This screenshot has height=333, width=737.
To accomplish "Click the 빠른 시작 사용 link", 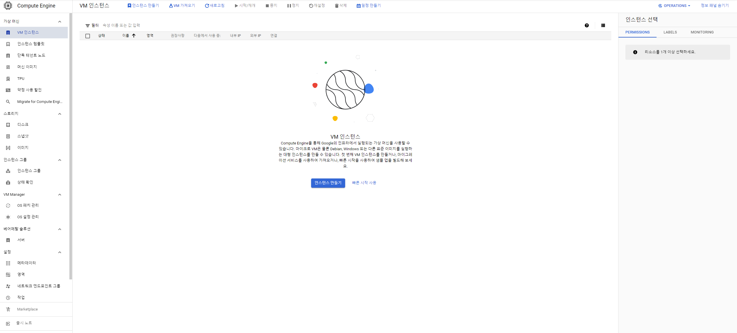I will click(x=364, y=183).
